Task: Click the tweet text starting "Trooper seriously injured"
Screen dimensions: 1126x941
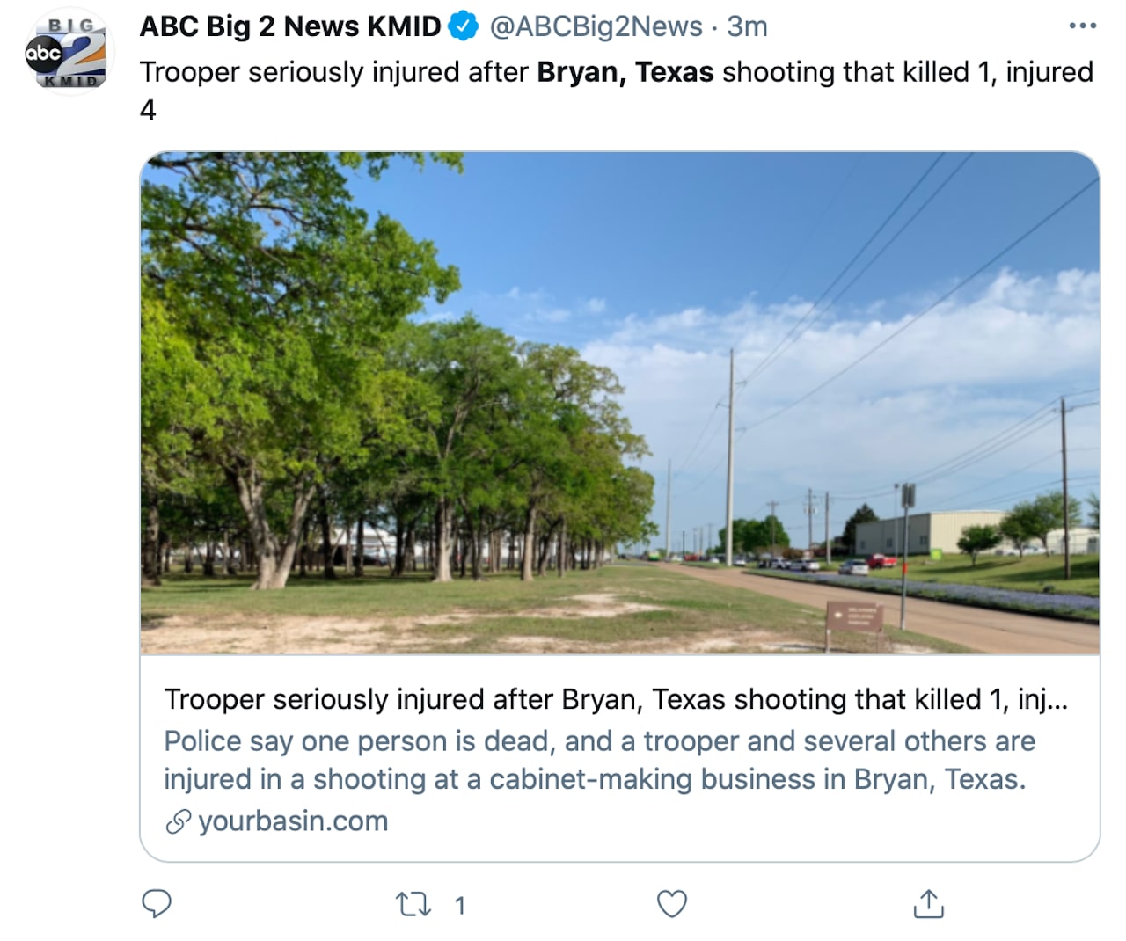Action: point(334,72)
